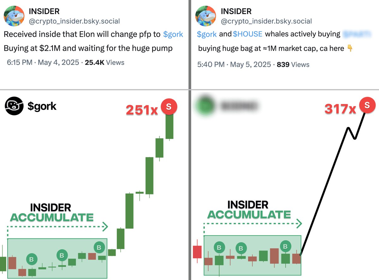
Task: Click the red S marker beside 251x
Action: point(169,107)
